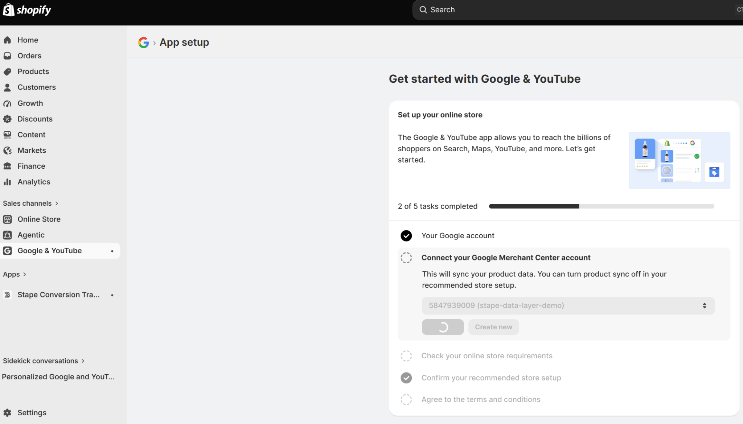This screenshot has width=743, height=424.
Task: Click the Google & YouTube illustration image
Action: 680,161
